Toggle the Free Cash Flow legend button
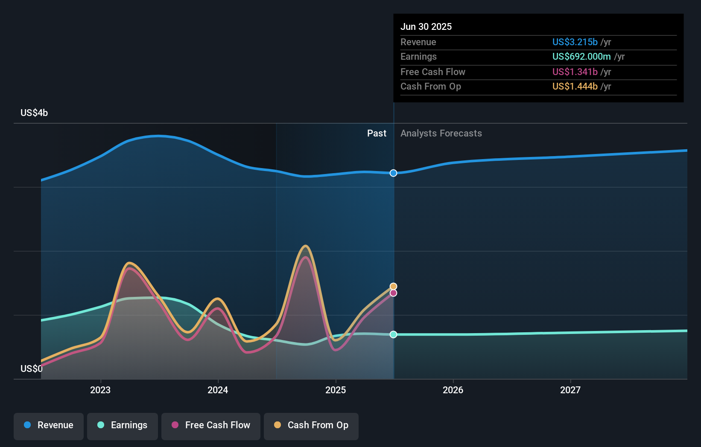Screen dimensions: 701x447 (211, 426)
